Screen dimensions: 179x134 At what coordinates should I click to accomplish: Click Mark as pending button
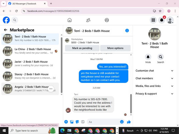(82, 48)
